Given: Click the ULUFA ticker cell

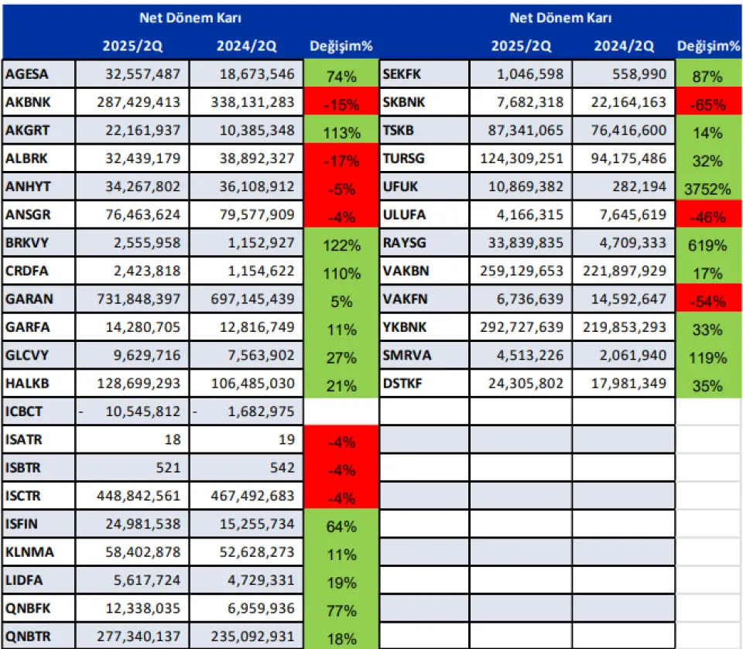Looking at the screenshot, I should [425, 214].
